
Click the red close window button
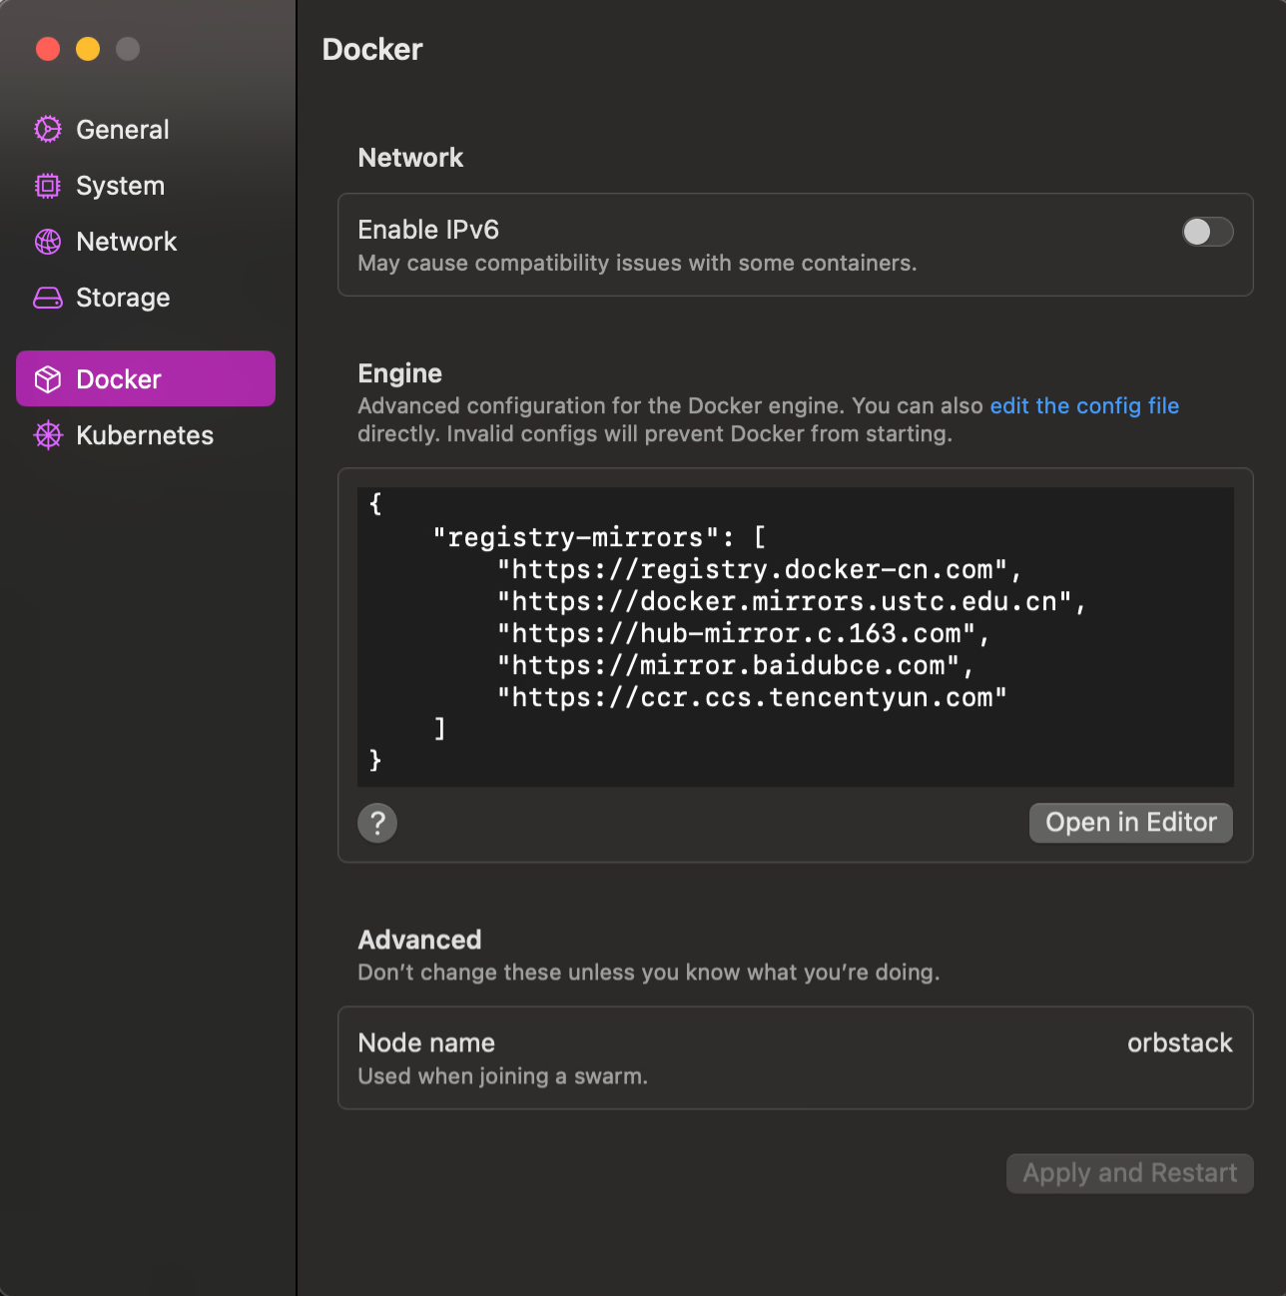[x=48, y=49]
